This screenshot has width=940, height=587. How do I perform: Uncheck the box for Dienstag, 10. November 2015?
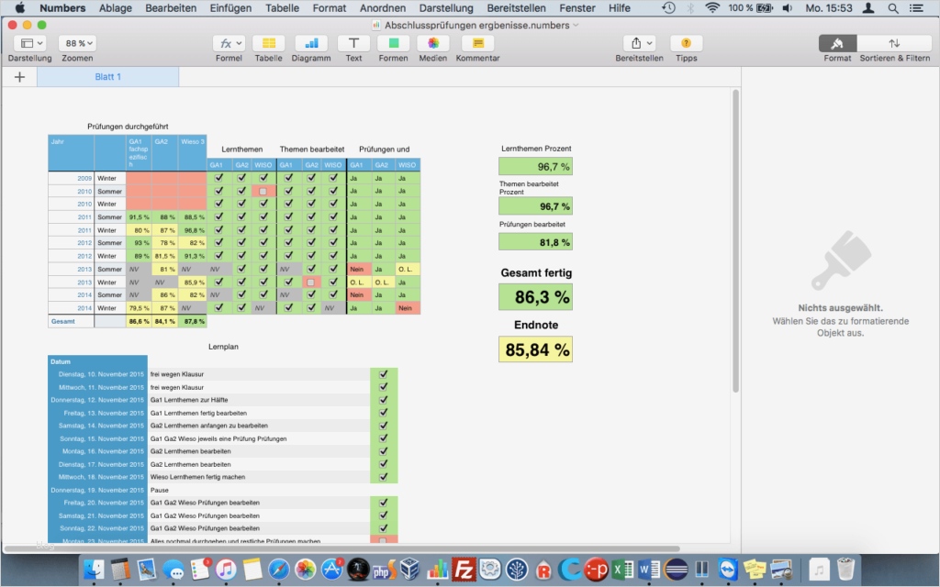tap(384, 374)
